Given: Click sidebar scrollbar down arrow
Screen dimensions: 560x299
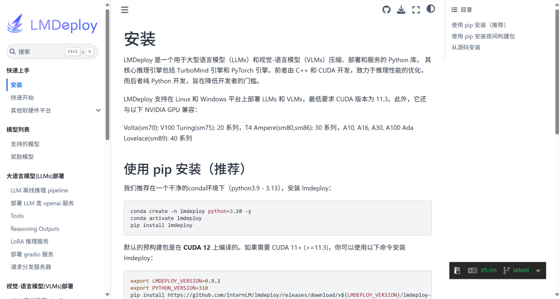Looking at the screenshot, I should [x=107, y=295].
